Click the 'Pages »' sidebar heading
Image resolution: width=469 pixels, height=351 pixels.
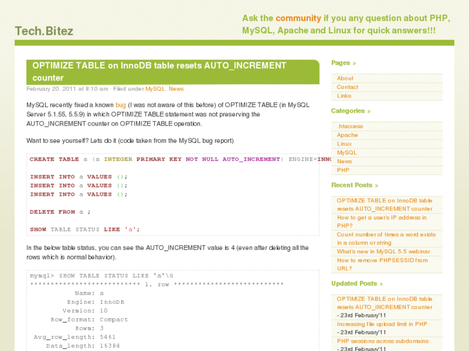tap(343, 63)
